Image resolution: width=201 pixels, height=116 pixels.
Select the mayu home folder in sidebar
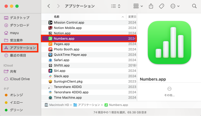tap(11, 33)
